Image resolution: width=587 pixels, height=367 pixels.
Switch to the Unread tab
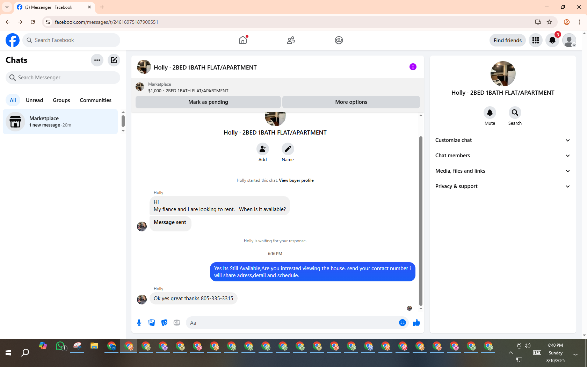click(x=35, y=100)
